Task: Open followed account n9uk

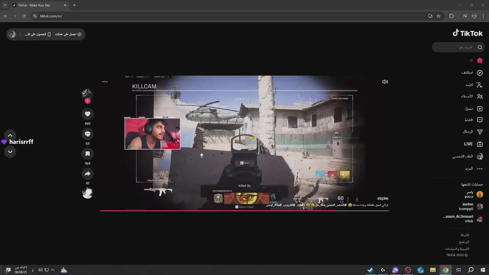Action: click(463, 219)
